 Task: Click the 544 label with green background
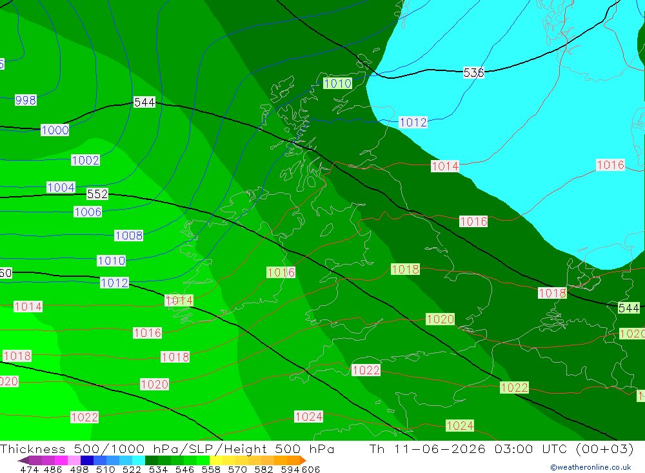tap(629, 308)
